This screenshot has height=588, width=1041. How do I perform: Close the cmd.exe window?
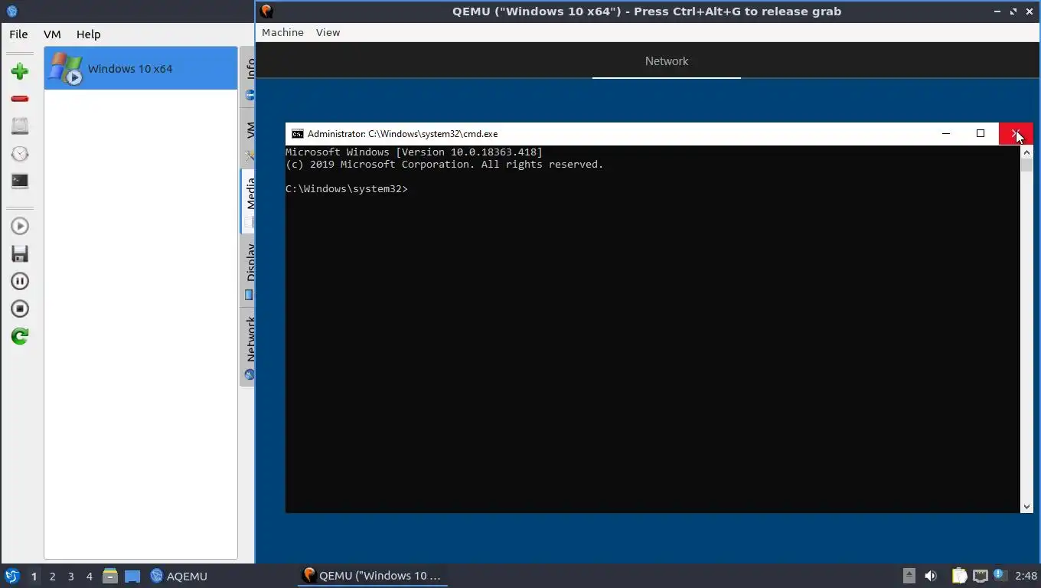[1016, 133]
